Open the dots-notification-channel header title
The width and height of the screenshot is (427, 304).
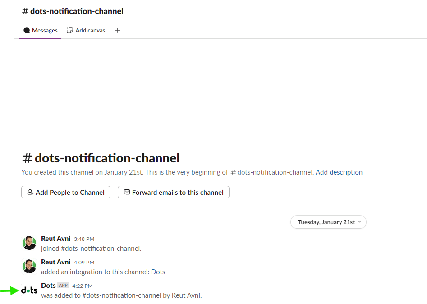coord(73,11)
